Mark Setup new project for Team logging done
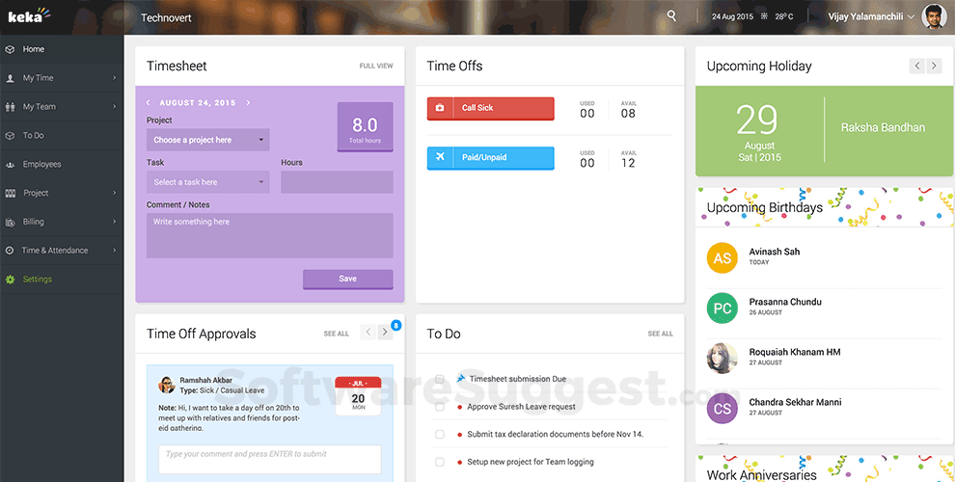This screenshot has width=955, height=482. (x=440, y=462)
